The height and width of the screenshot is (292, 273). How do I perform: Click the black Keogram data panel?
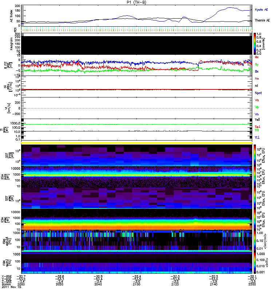[x=137, y=45]
